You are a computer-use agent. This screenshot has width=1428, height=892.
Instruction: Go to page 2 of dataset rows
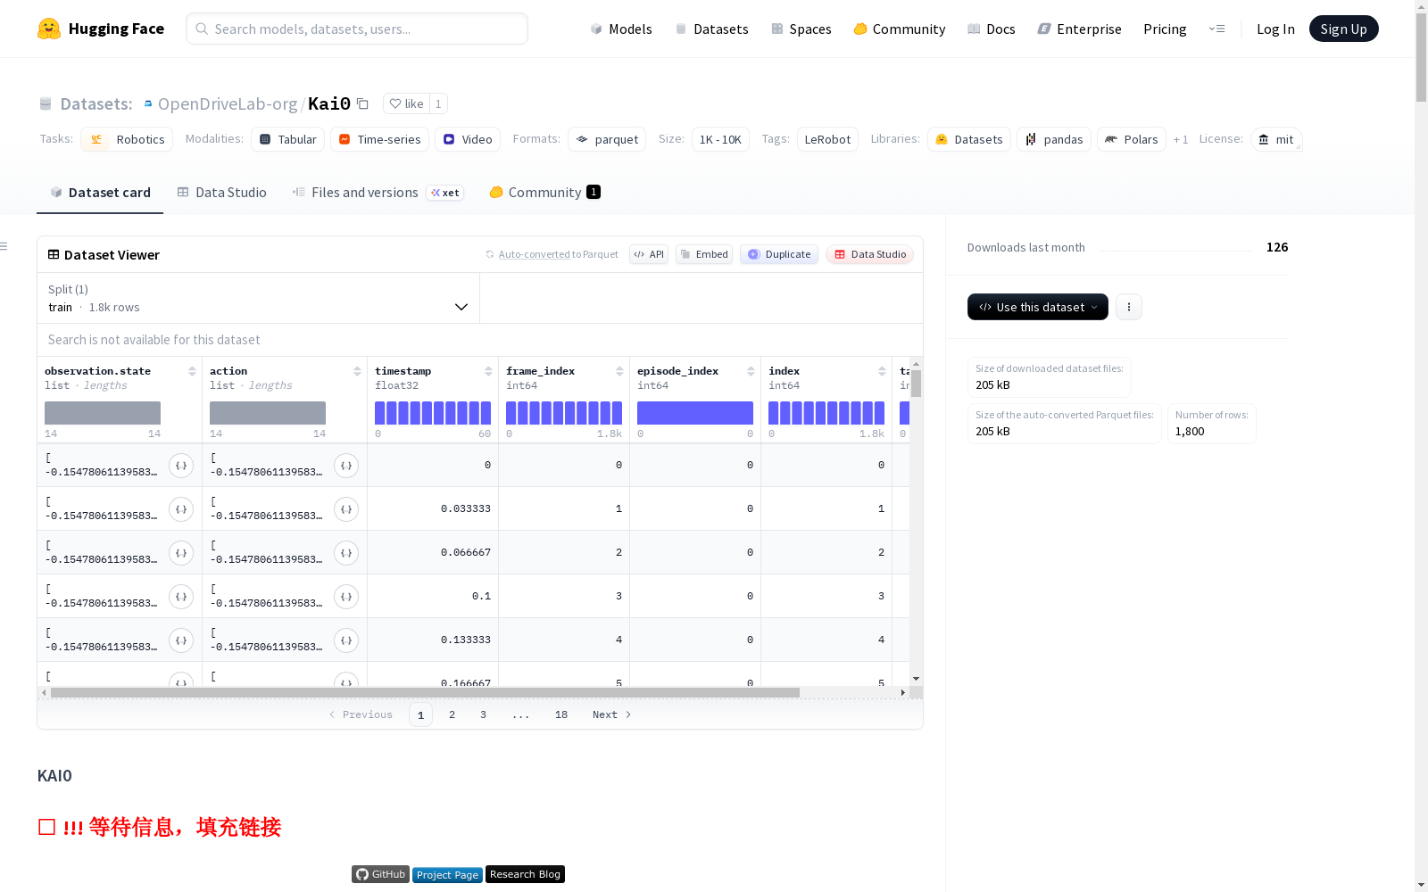[452, 714]
